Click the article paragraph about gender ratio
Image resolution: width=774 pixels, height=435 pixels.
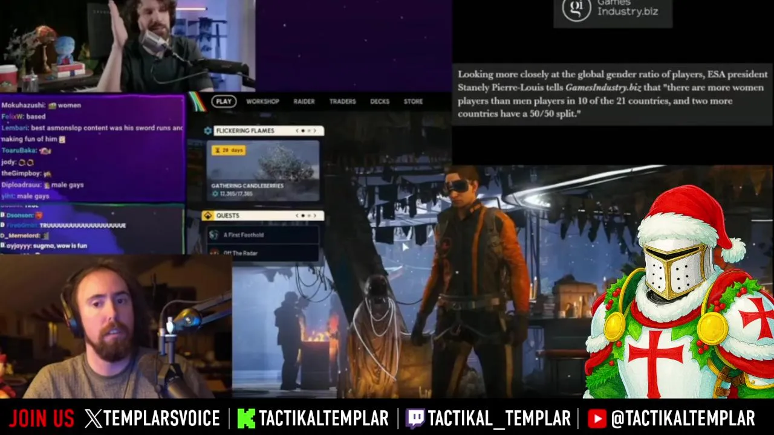(613, 94)
